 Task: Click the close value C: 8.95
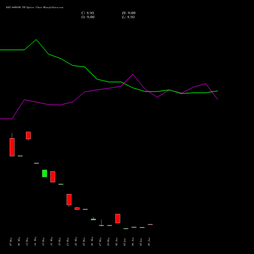pos(88,13)
